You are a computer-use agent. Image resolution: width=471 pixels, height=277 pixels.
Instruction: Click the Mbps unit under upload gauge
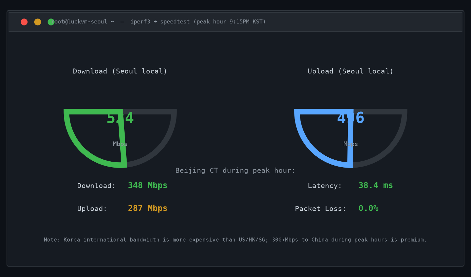351,144
